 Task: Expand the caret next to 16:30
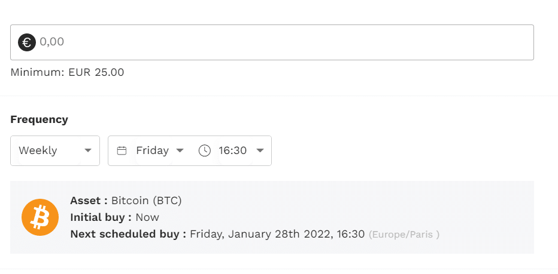click(x=260, y=150)
